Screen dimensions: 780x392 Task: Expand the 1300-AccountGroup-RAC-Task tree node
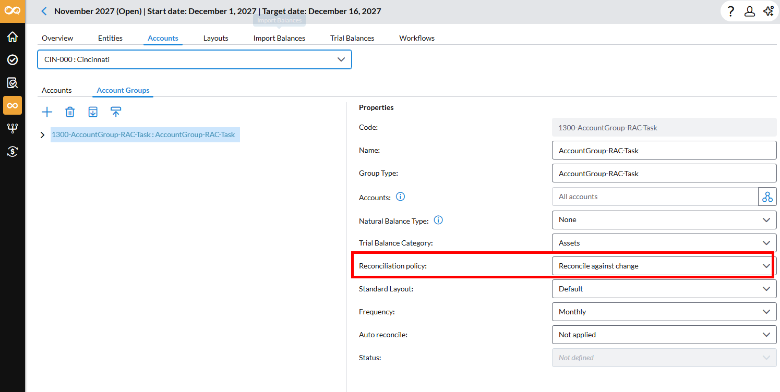tap(43, 135)
